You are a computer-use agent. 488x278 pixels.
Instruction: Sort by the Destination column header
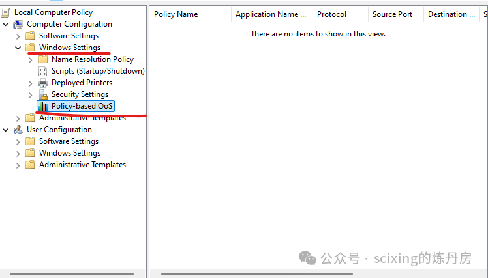(x=451, y=14)
